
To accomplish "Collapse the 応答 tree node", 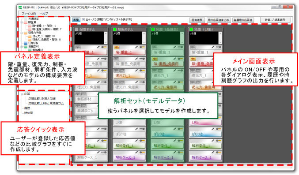I will click(x=22, y=94).
